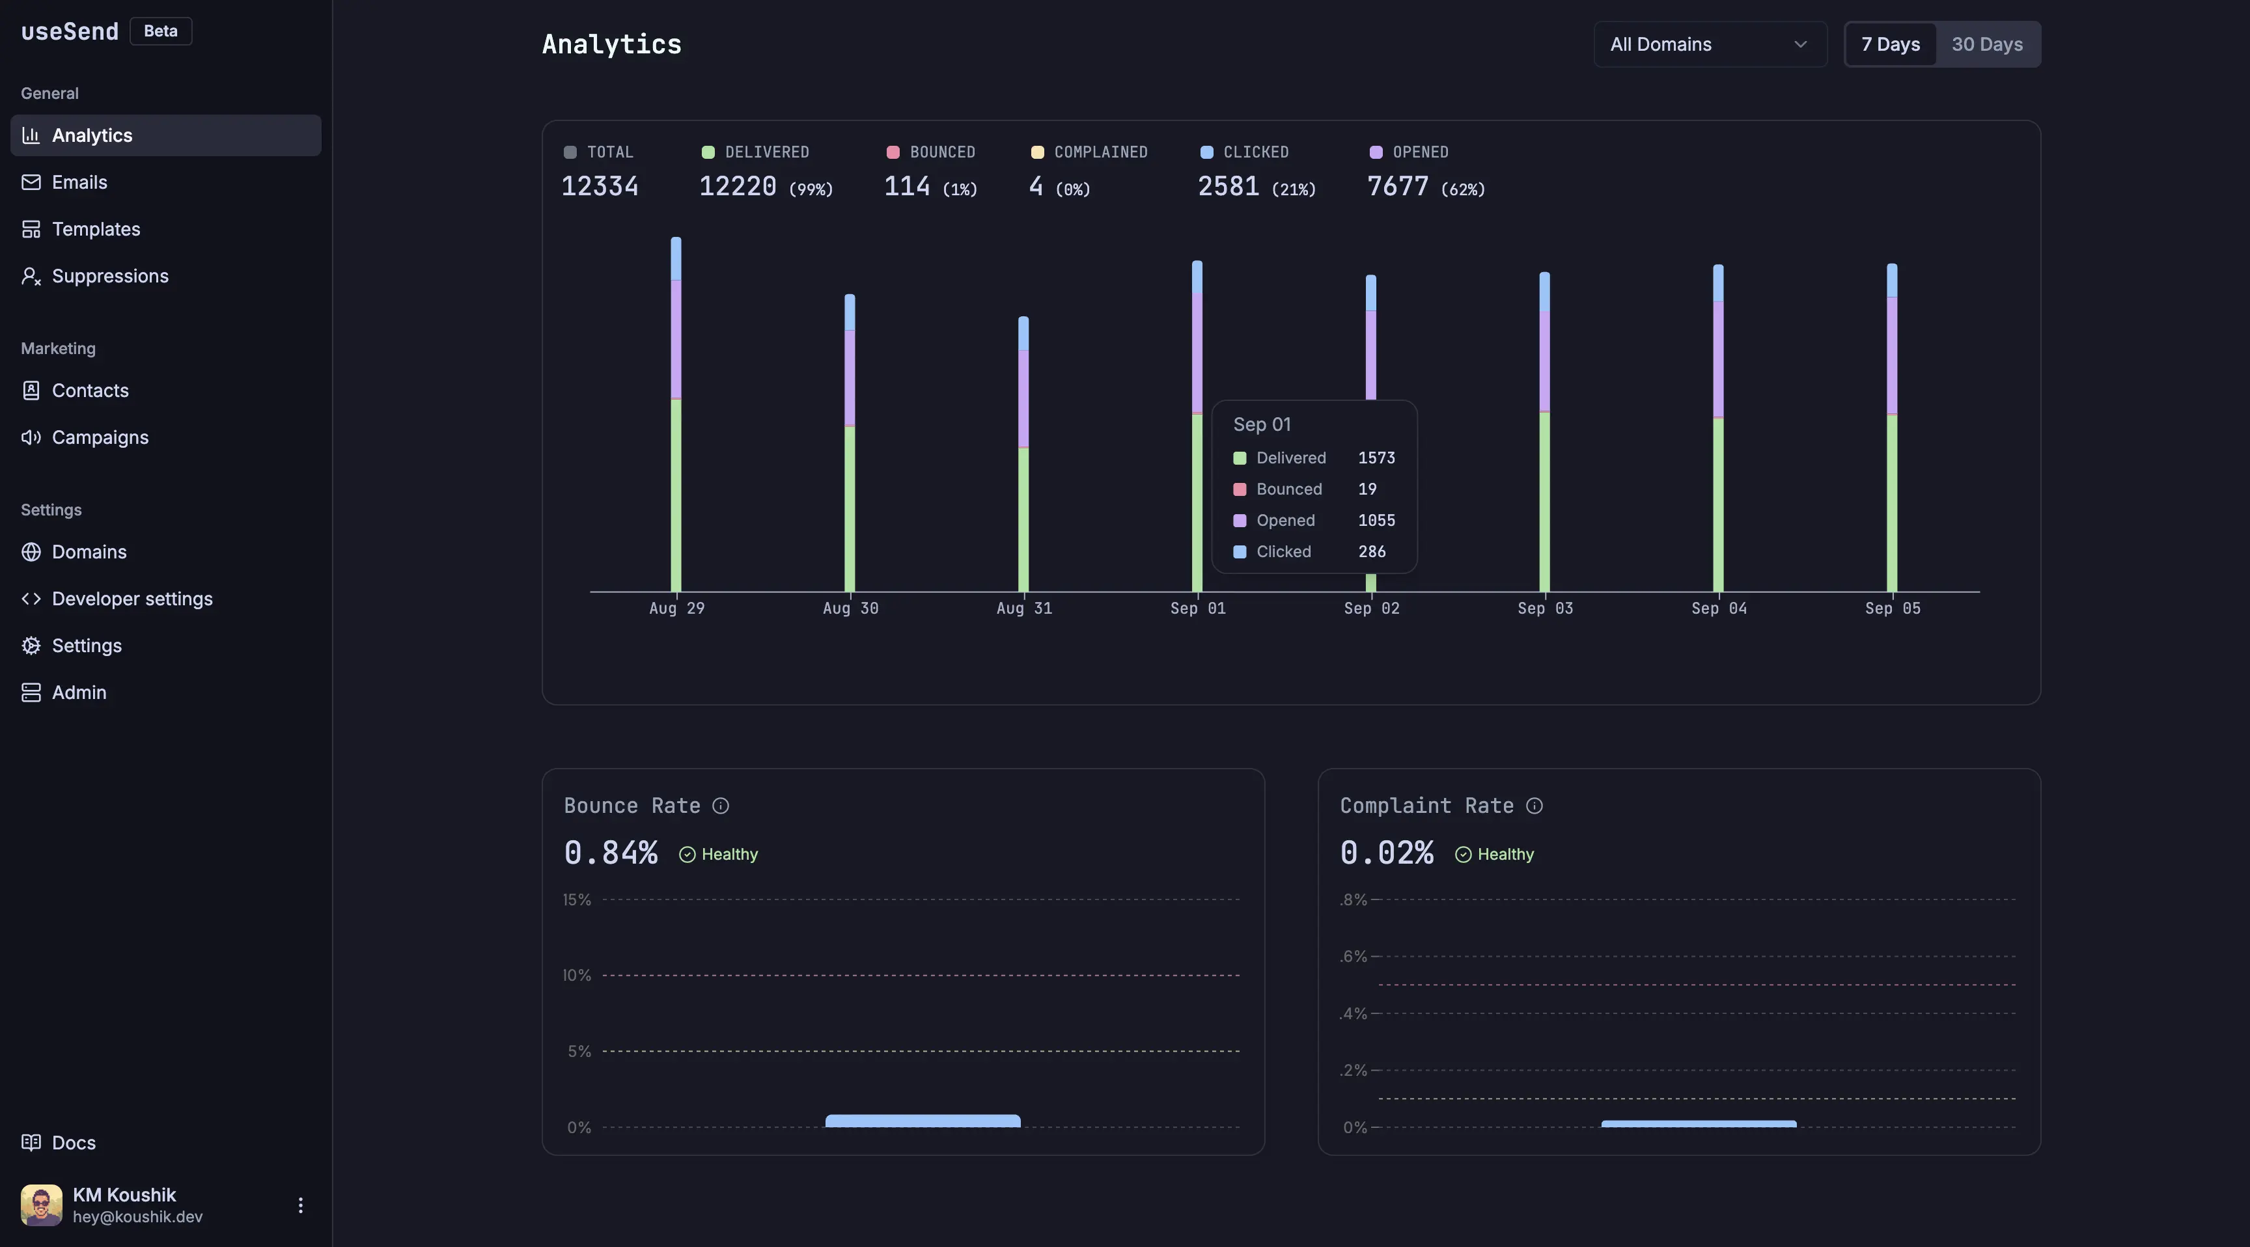
Task: Select the Emails envelope icon in sidebar
Action: (x=31, y=182)
